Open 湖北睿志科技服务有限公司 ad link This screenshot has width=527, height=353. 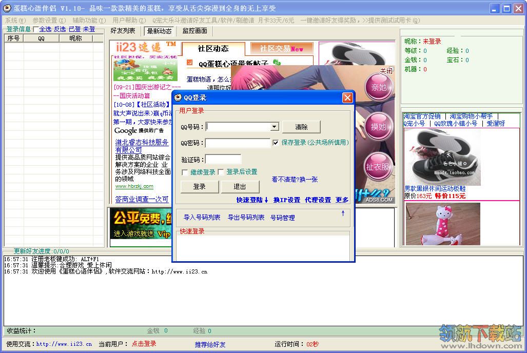[x=142, y=146]
